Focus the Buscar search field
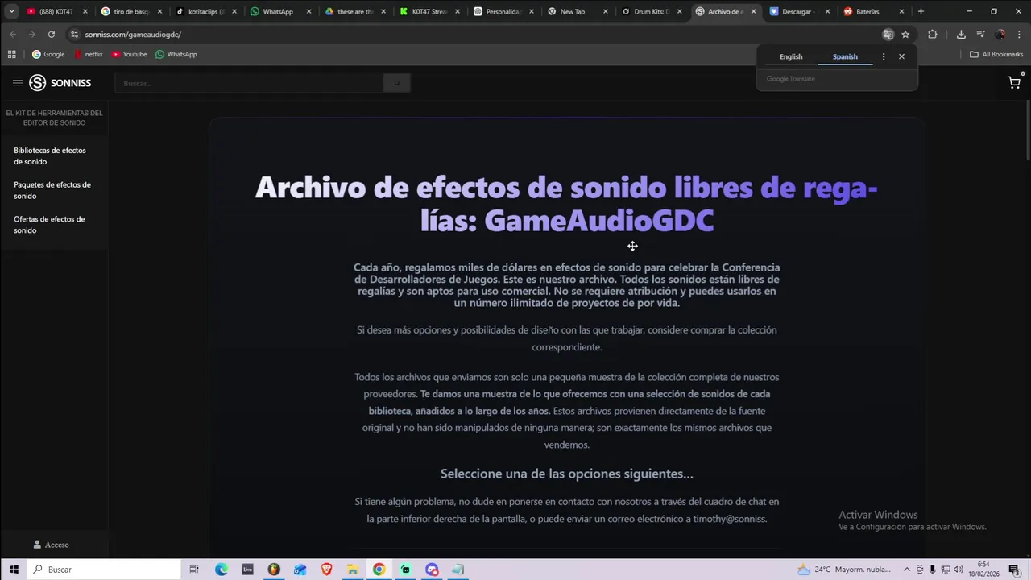Viewport: 1031px width, 580px height. (x=249, y=83)
